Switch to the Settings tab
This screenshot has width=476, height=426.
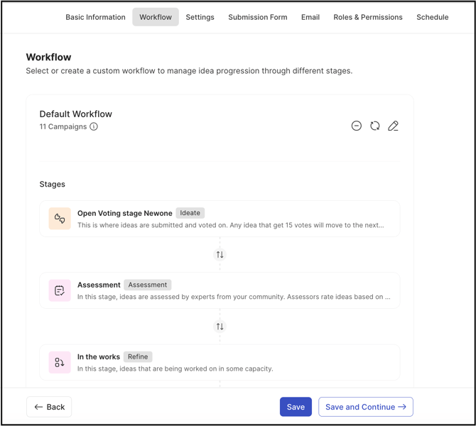[200, 17]
